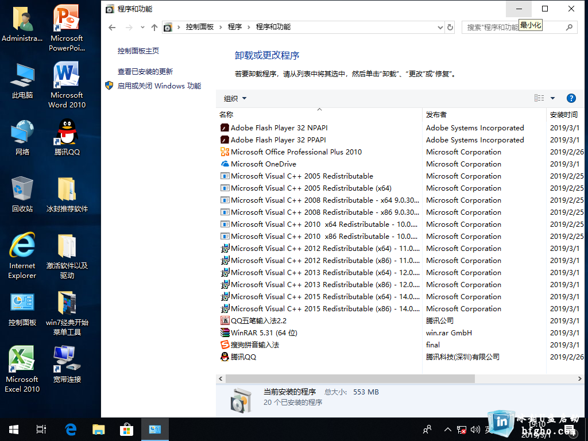Select Visual C++ 2015 Redistributable (x86) row

401,308
